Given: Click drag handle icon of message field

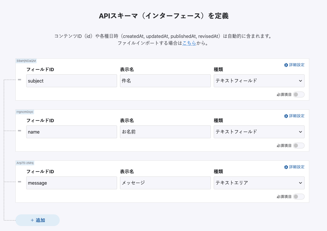Looking at the screenshot, I should coord(20,182).
